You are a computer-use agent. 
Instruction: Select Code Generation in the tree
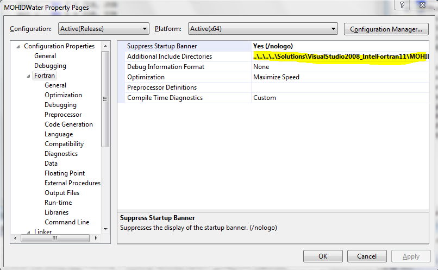(68, 124)
